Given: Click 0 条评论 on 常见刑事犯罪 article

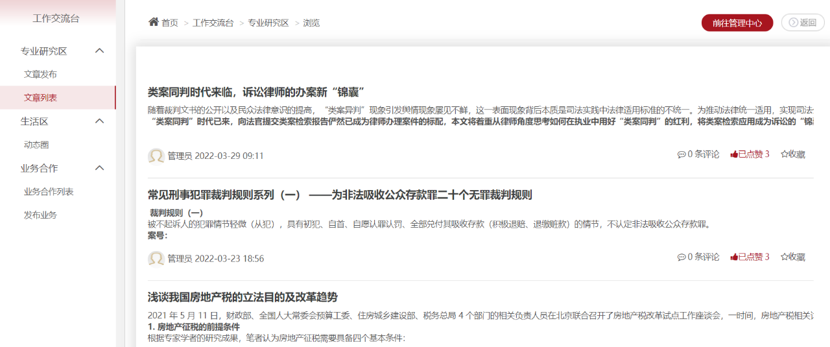Looking at the screenshot, I should point(698,257).
